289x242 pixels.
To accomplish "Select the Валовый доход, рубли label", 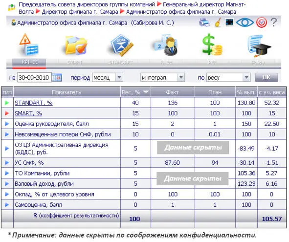I will (44, 183).
